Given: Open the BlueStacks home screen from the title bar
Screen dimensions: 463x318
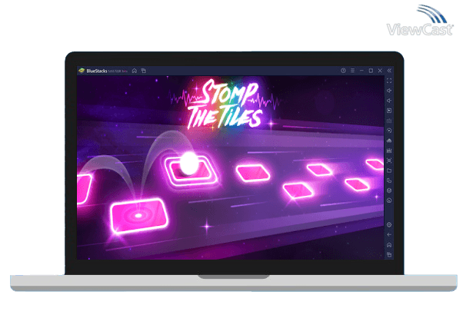Looking at the screenshot, I should (x=135, y=71).
